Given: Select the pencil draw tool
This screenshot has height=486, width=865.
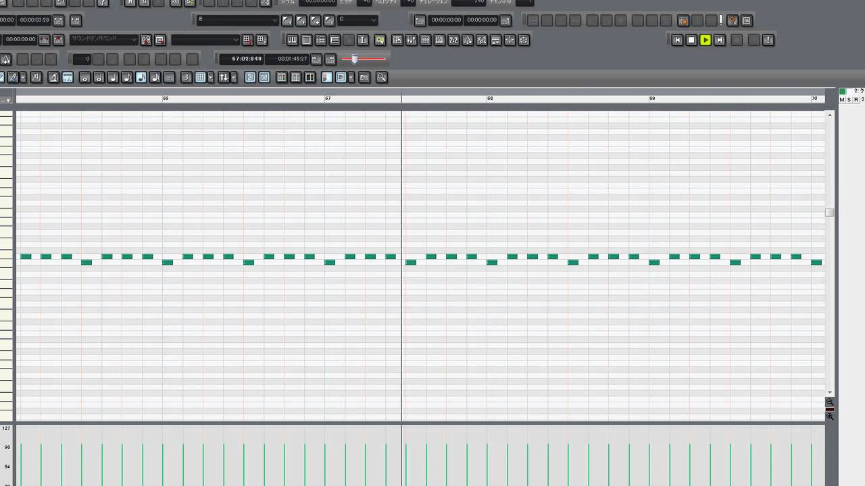Looking at the screenshot, I should (x=13, y=78).
